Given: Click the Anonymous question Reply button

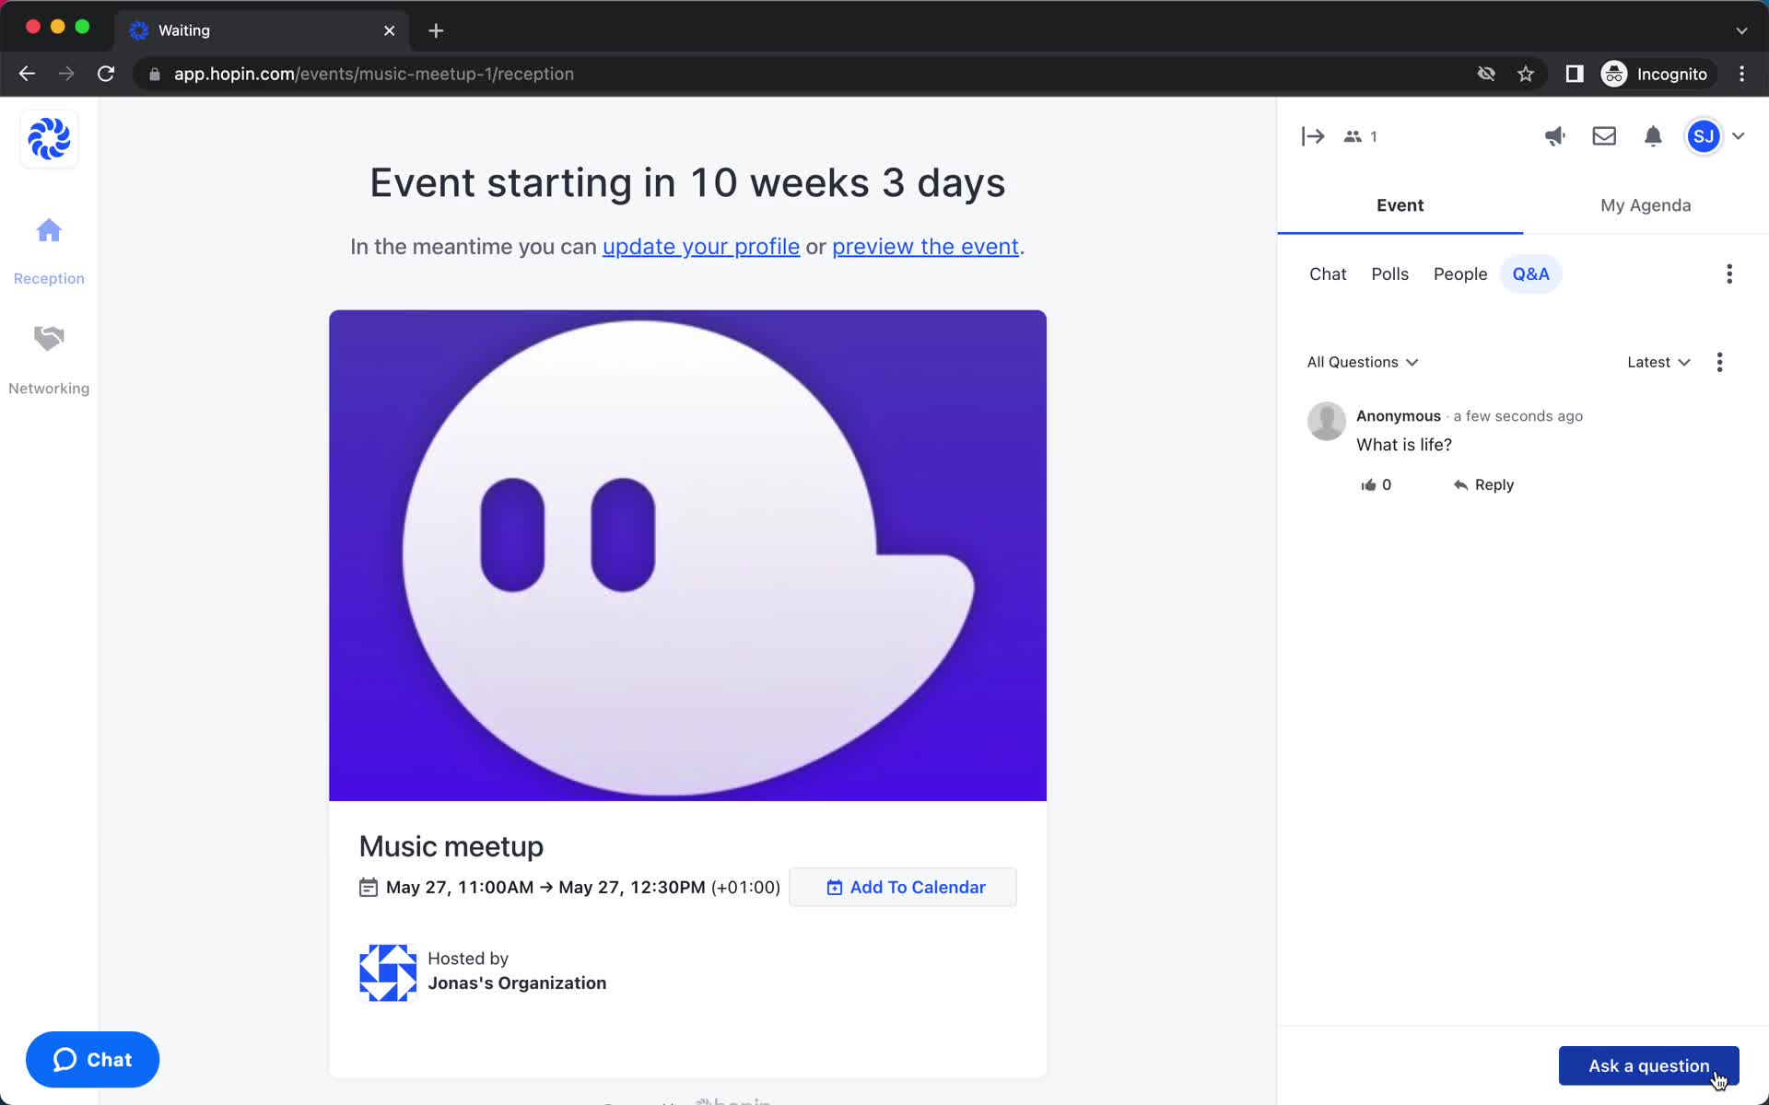Looking at the screenshot, I should [1483, 483].
